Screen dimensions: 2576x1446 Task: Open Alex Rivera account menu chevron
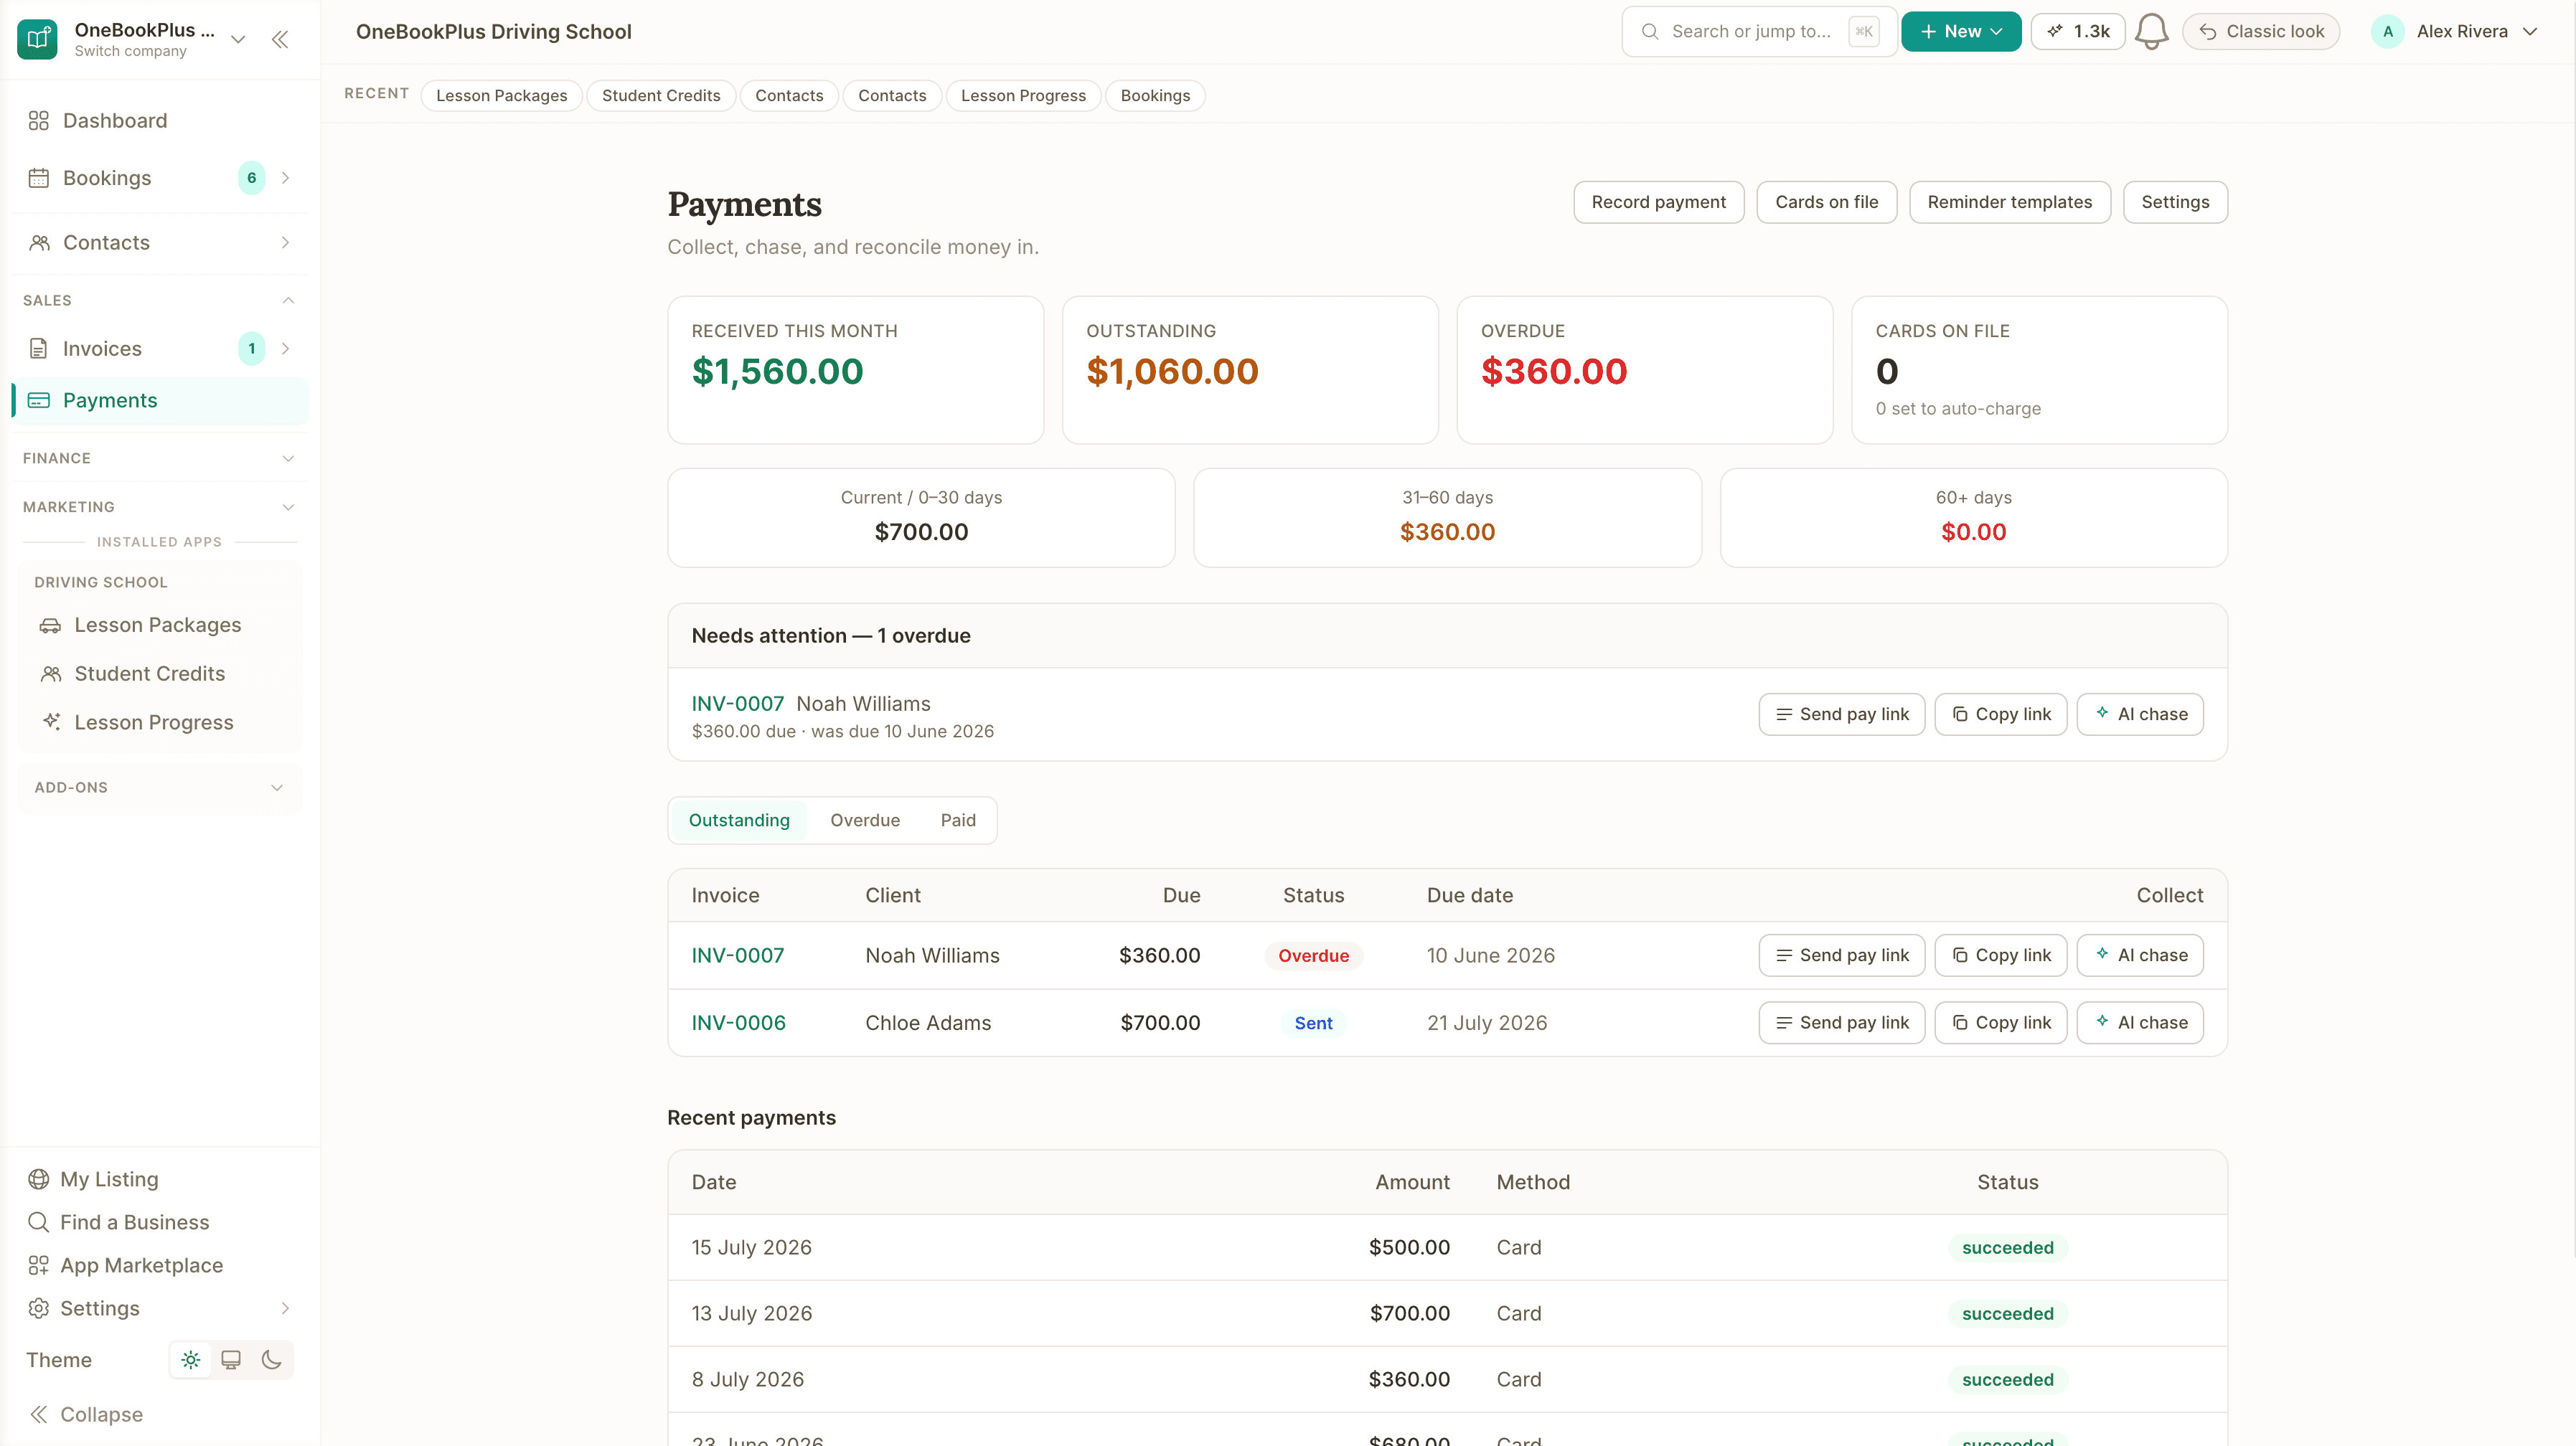coord(2530,32)
